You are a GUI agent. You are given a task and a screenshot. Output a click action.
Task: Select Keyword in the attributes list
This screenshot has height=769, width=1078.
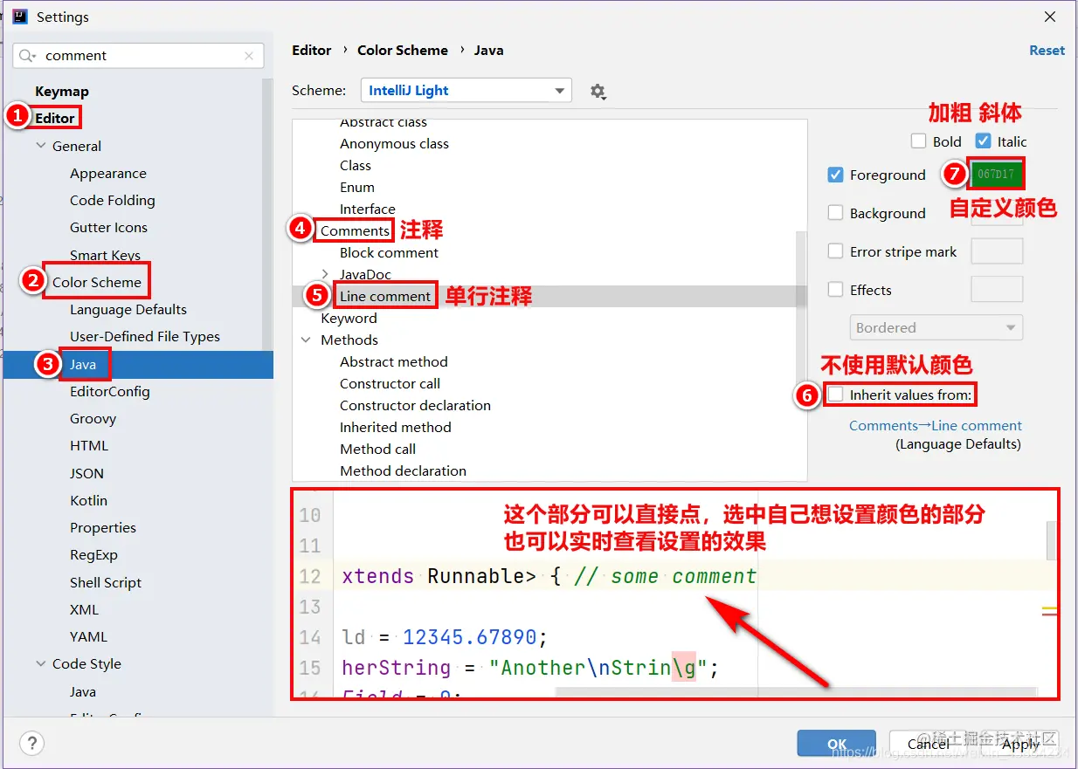coord(349,318)
